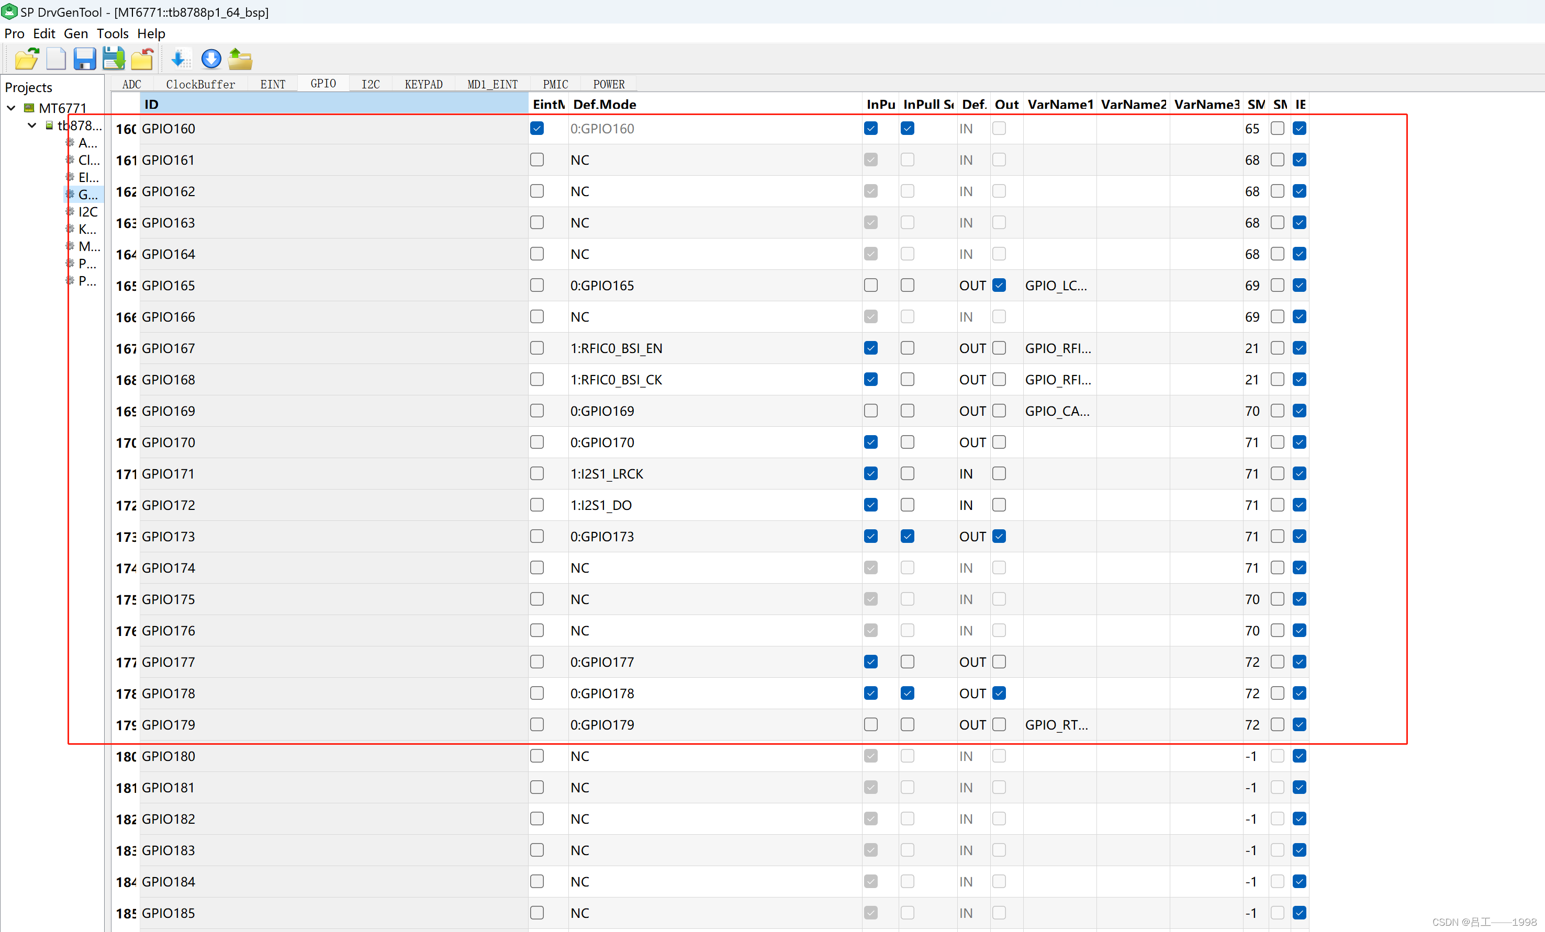Click the generate code down-arrow grid icon

coord(181,59)
